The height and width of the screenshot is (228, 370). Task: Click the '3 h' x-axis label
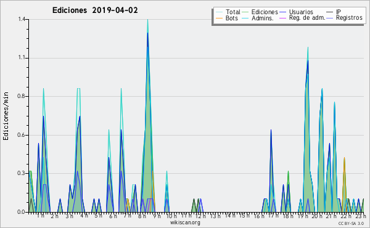point(69,216)
